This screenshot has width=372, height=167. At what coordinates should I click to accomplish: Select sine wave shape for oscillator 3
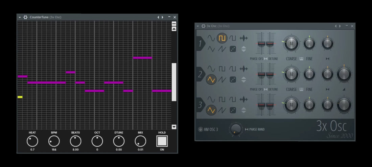[211, 99]
